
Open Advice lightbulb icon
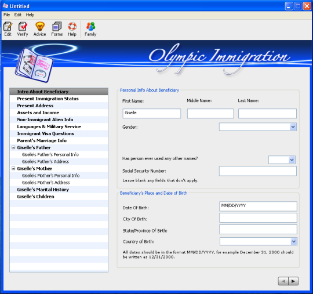click(x=40, y=29)
